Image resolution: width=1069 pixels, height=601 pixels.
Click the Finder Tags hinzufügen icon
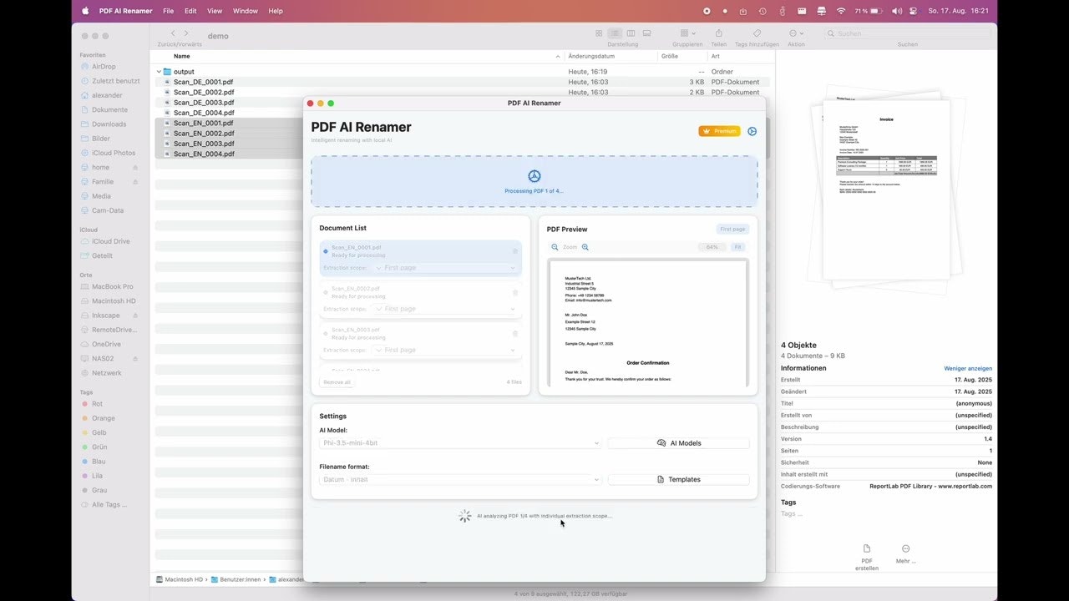757,33
